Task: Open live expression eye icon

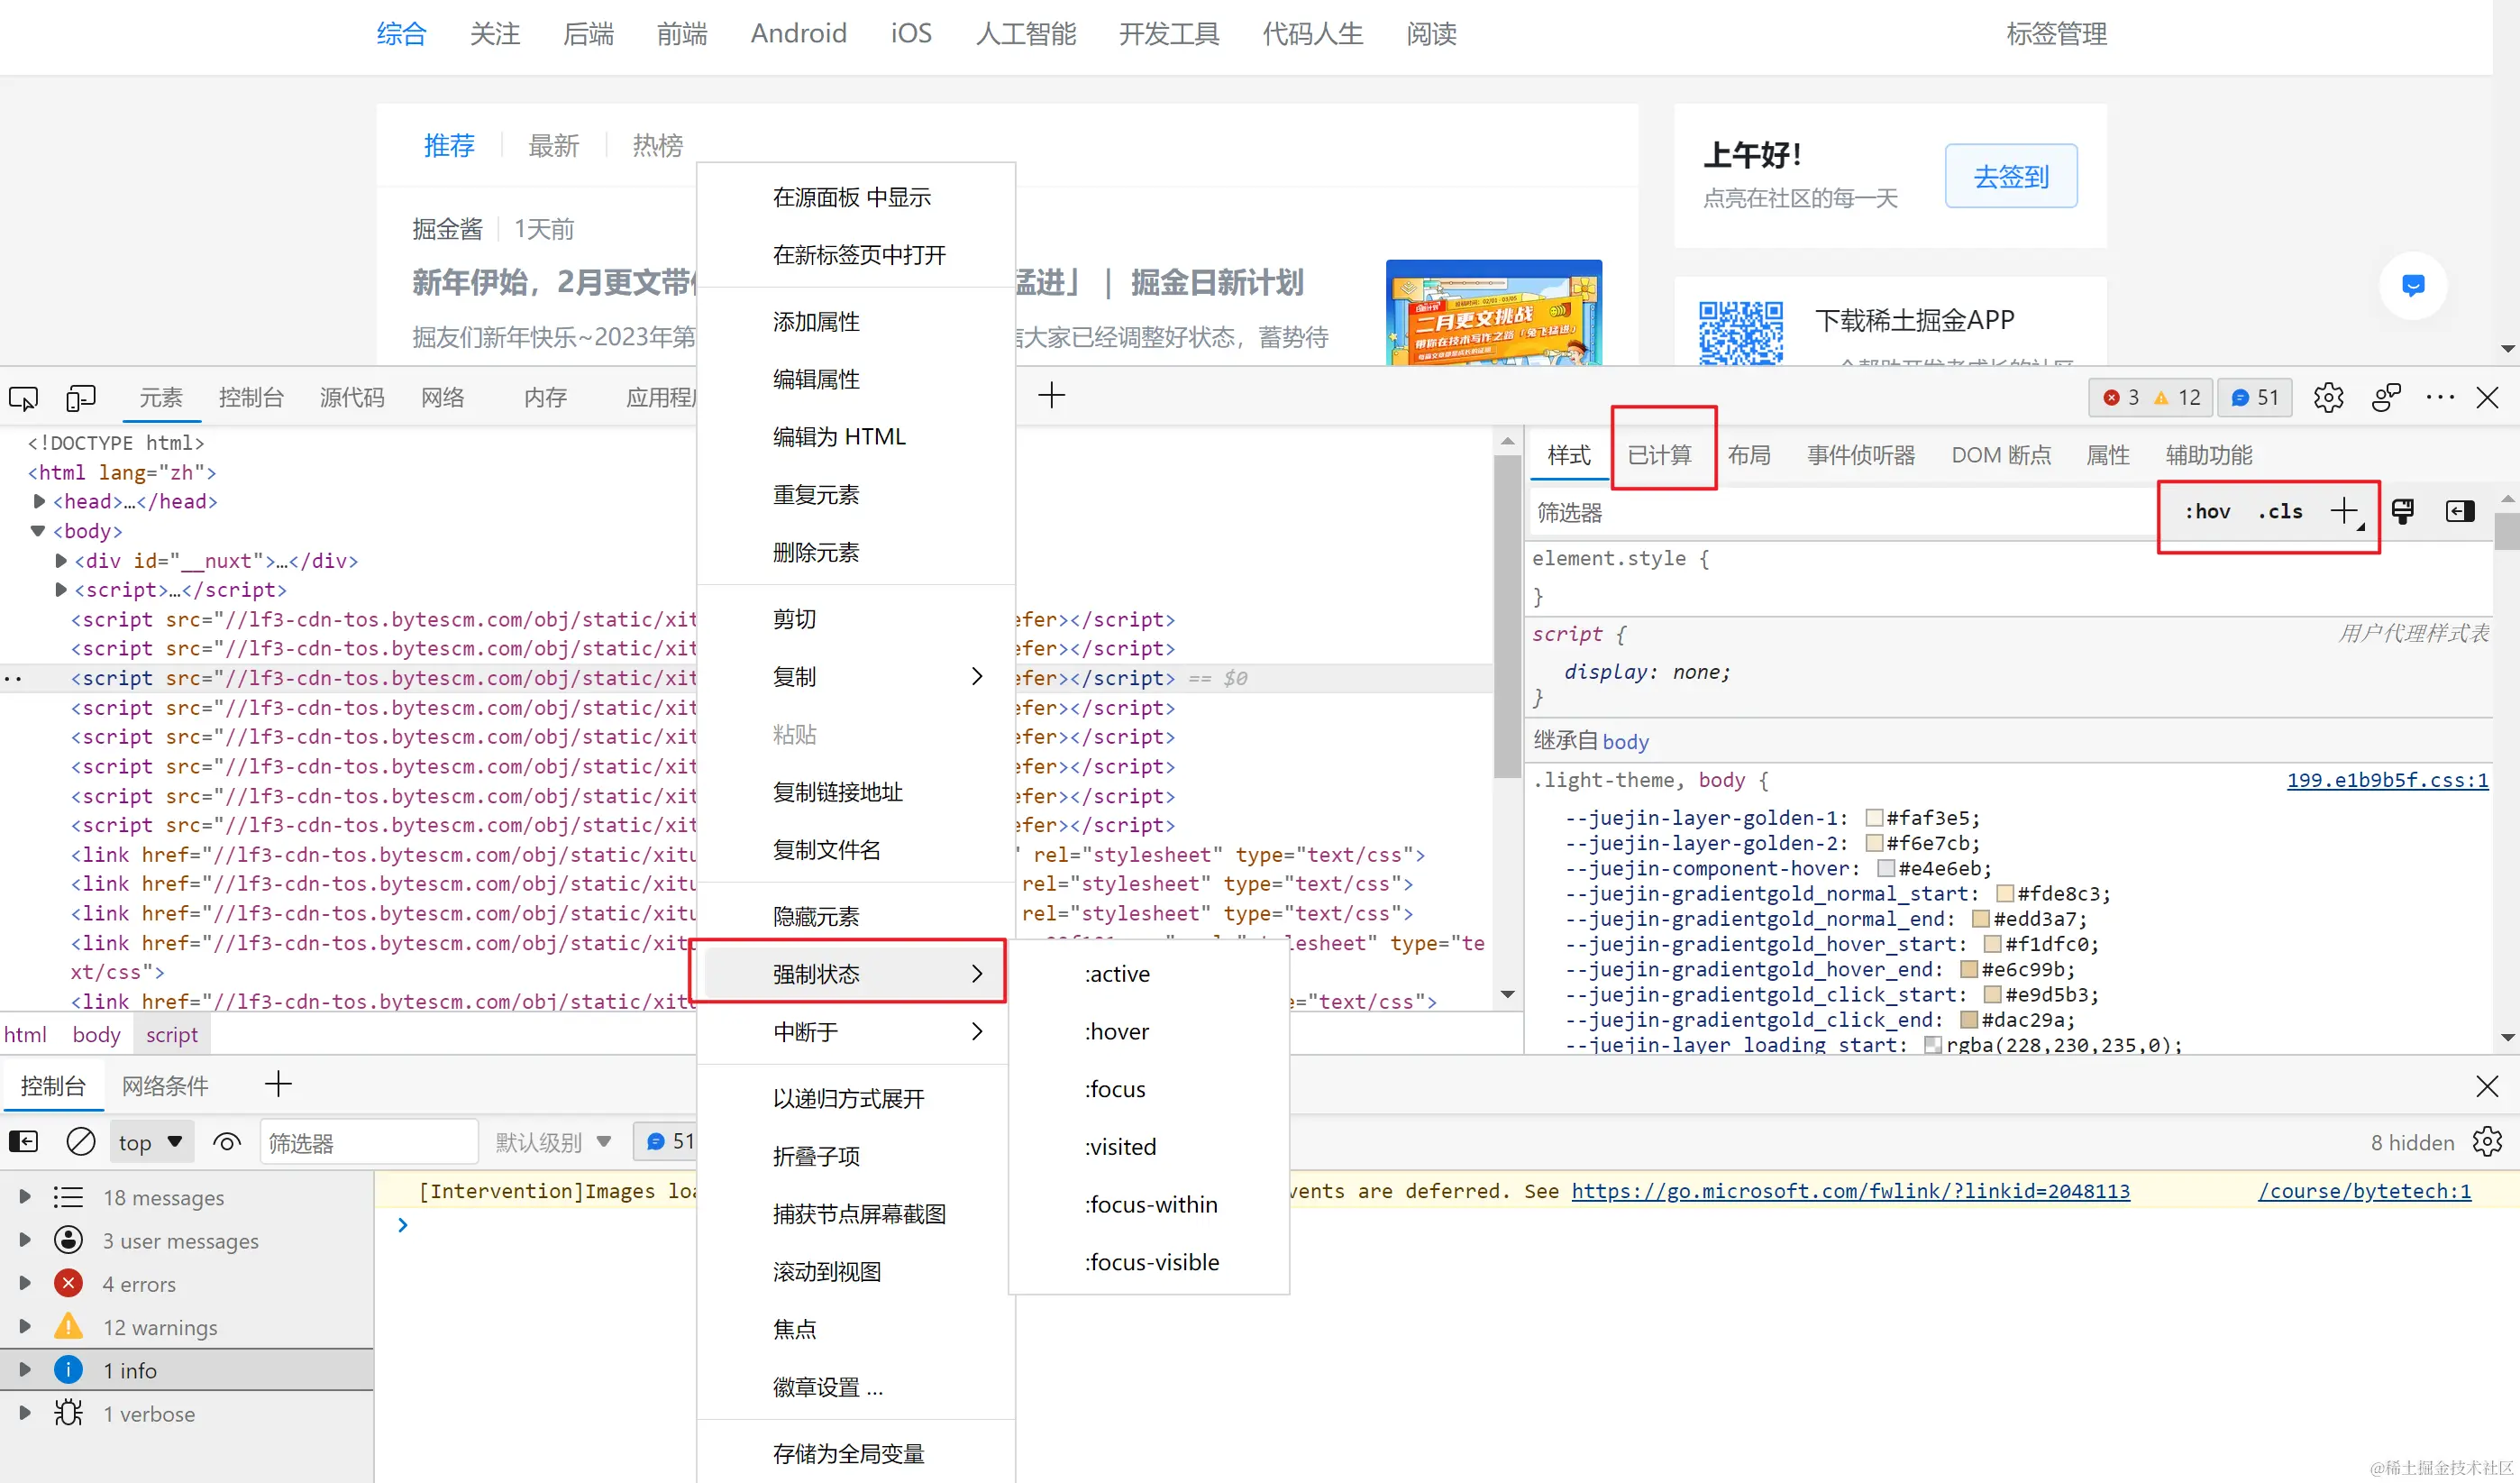Action: tap(227, 1141)
